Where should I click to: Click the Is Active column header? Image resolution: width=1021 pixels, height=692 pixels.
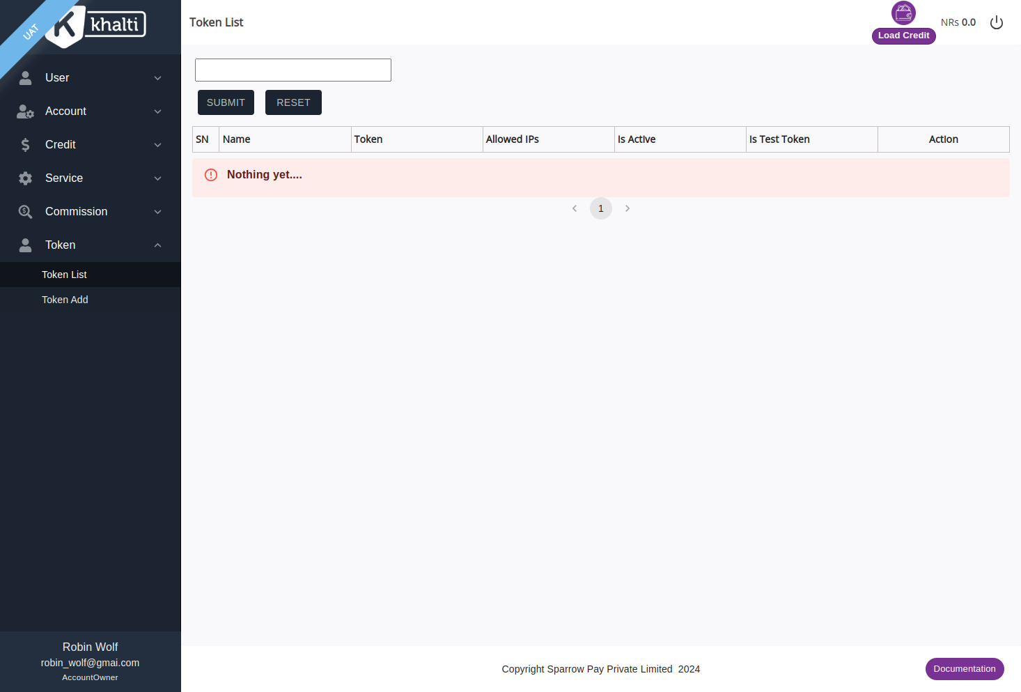(680, 139)
